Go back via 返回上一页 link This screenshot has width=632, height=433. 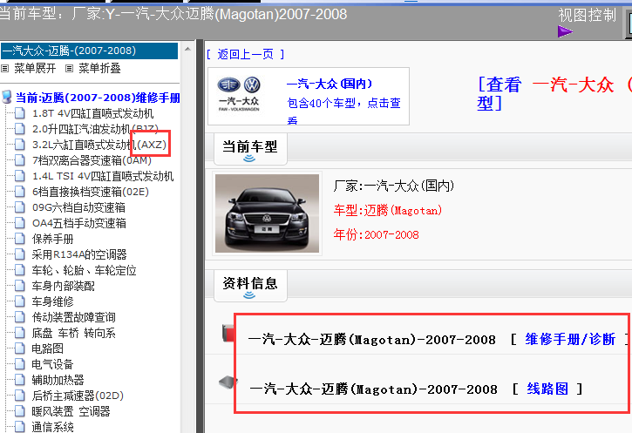coord(246,54)
